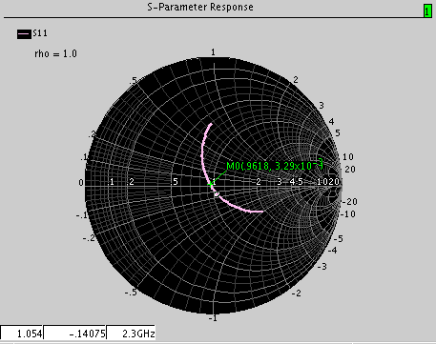
Task: Click the S-Parameter Response window title
Action: click(200, 8)
